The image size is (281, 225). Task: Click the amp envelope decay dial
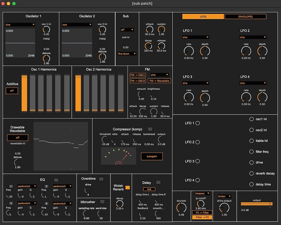[148, 46]
